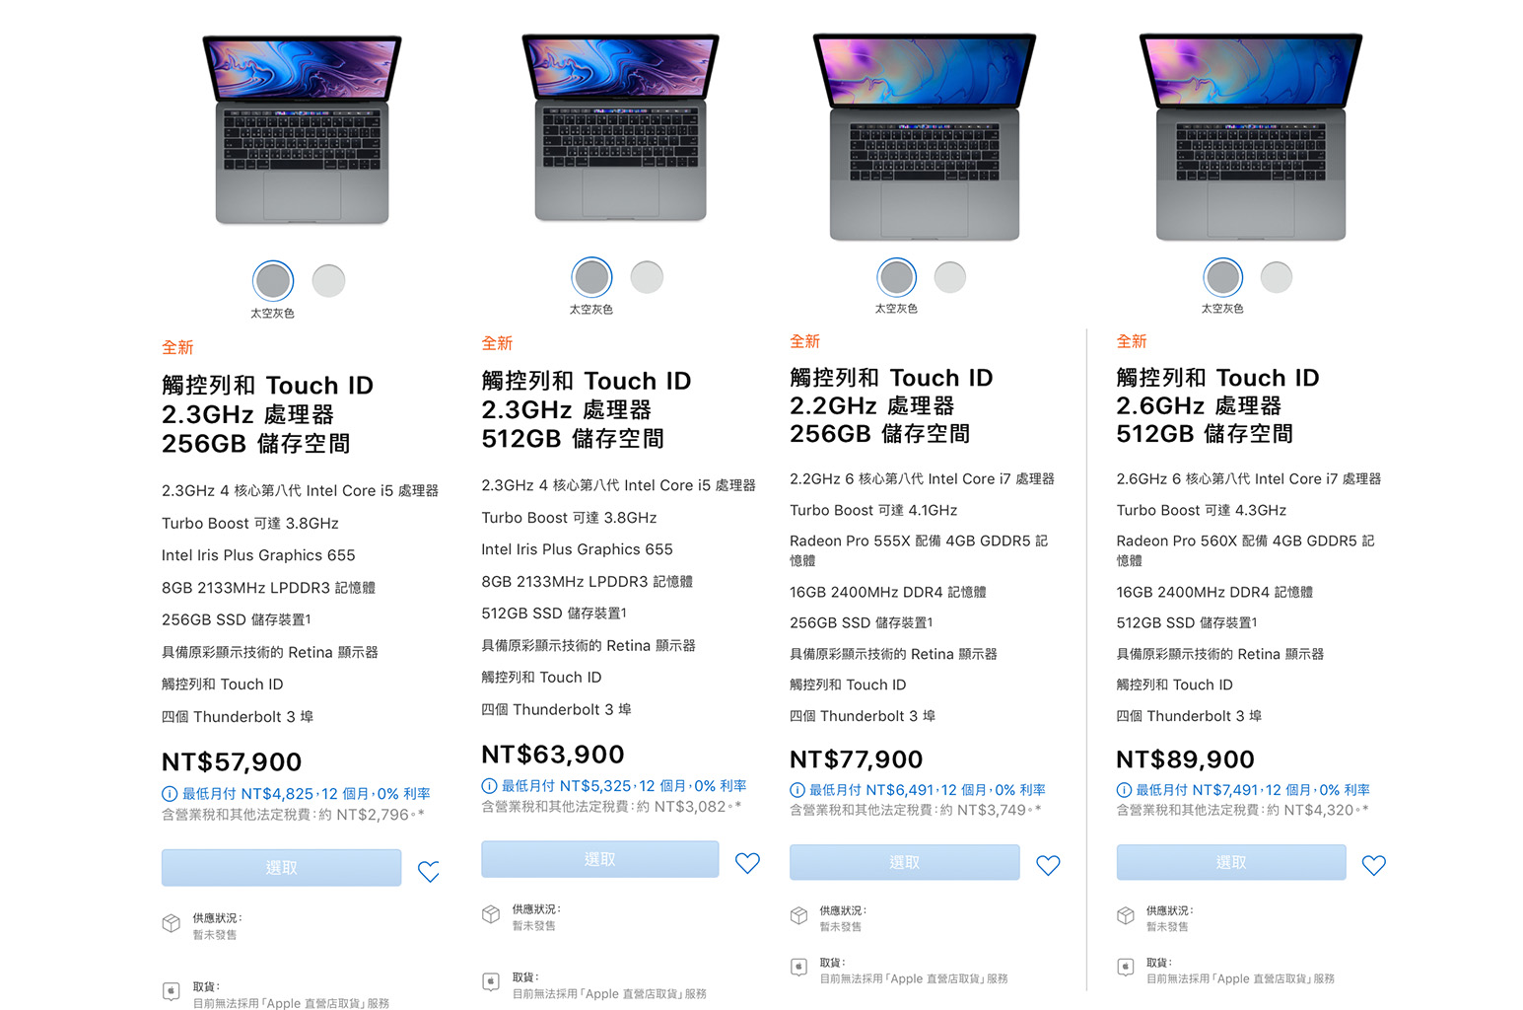Click 選取 button for the NT$63,900 model
Screen dimensions: 1523x1010
click(600, 859)
